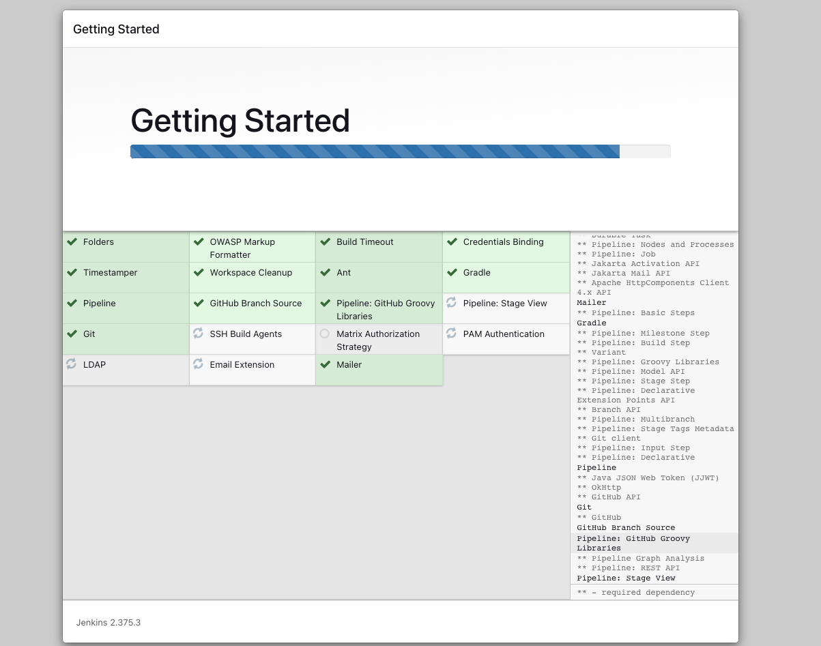Click the Ant plugin label
Viewport: 821px width, 646px height.
343,272
